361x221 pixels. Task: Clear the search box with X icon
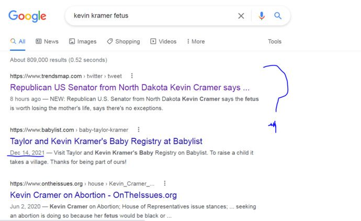pos(241,16)
